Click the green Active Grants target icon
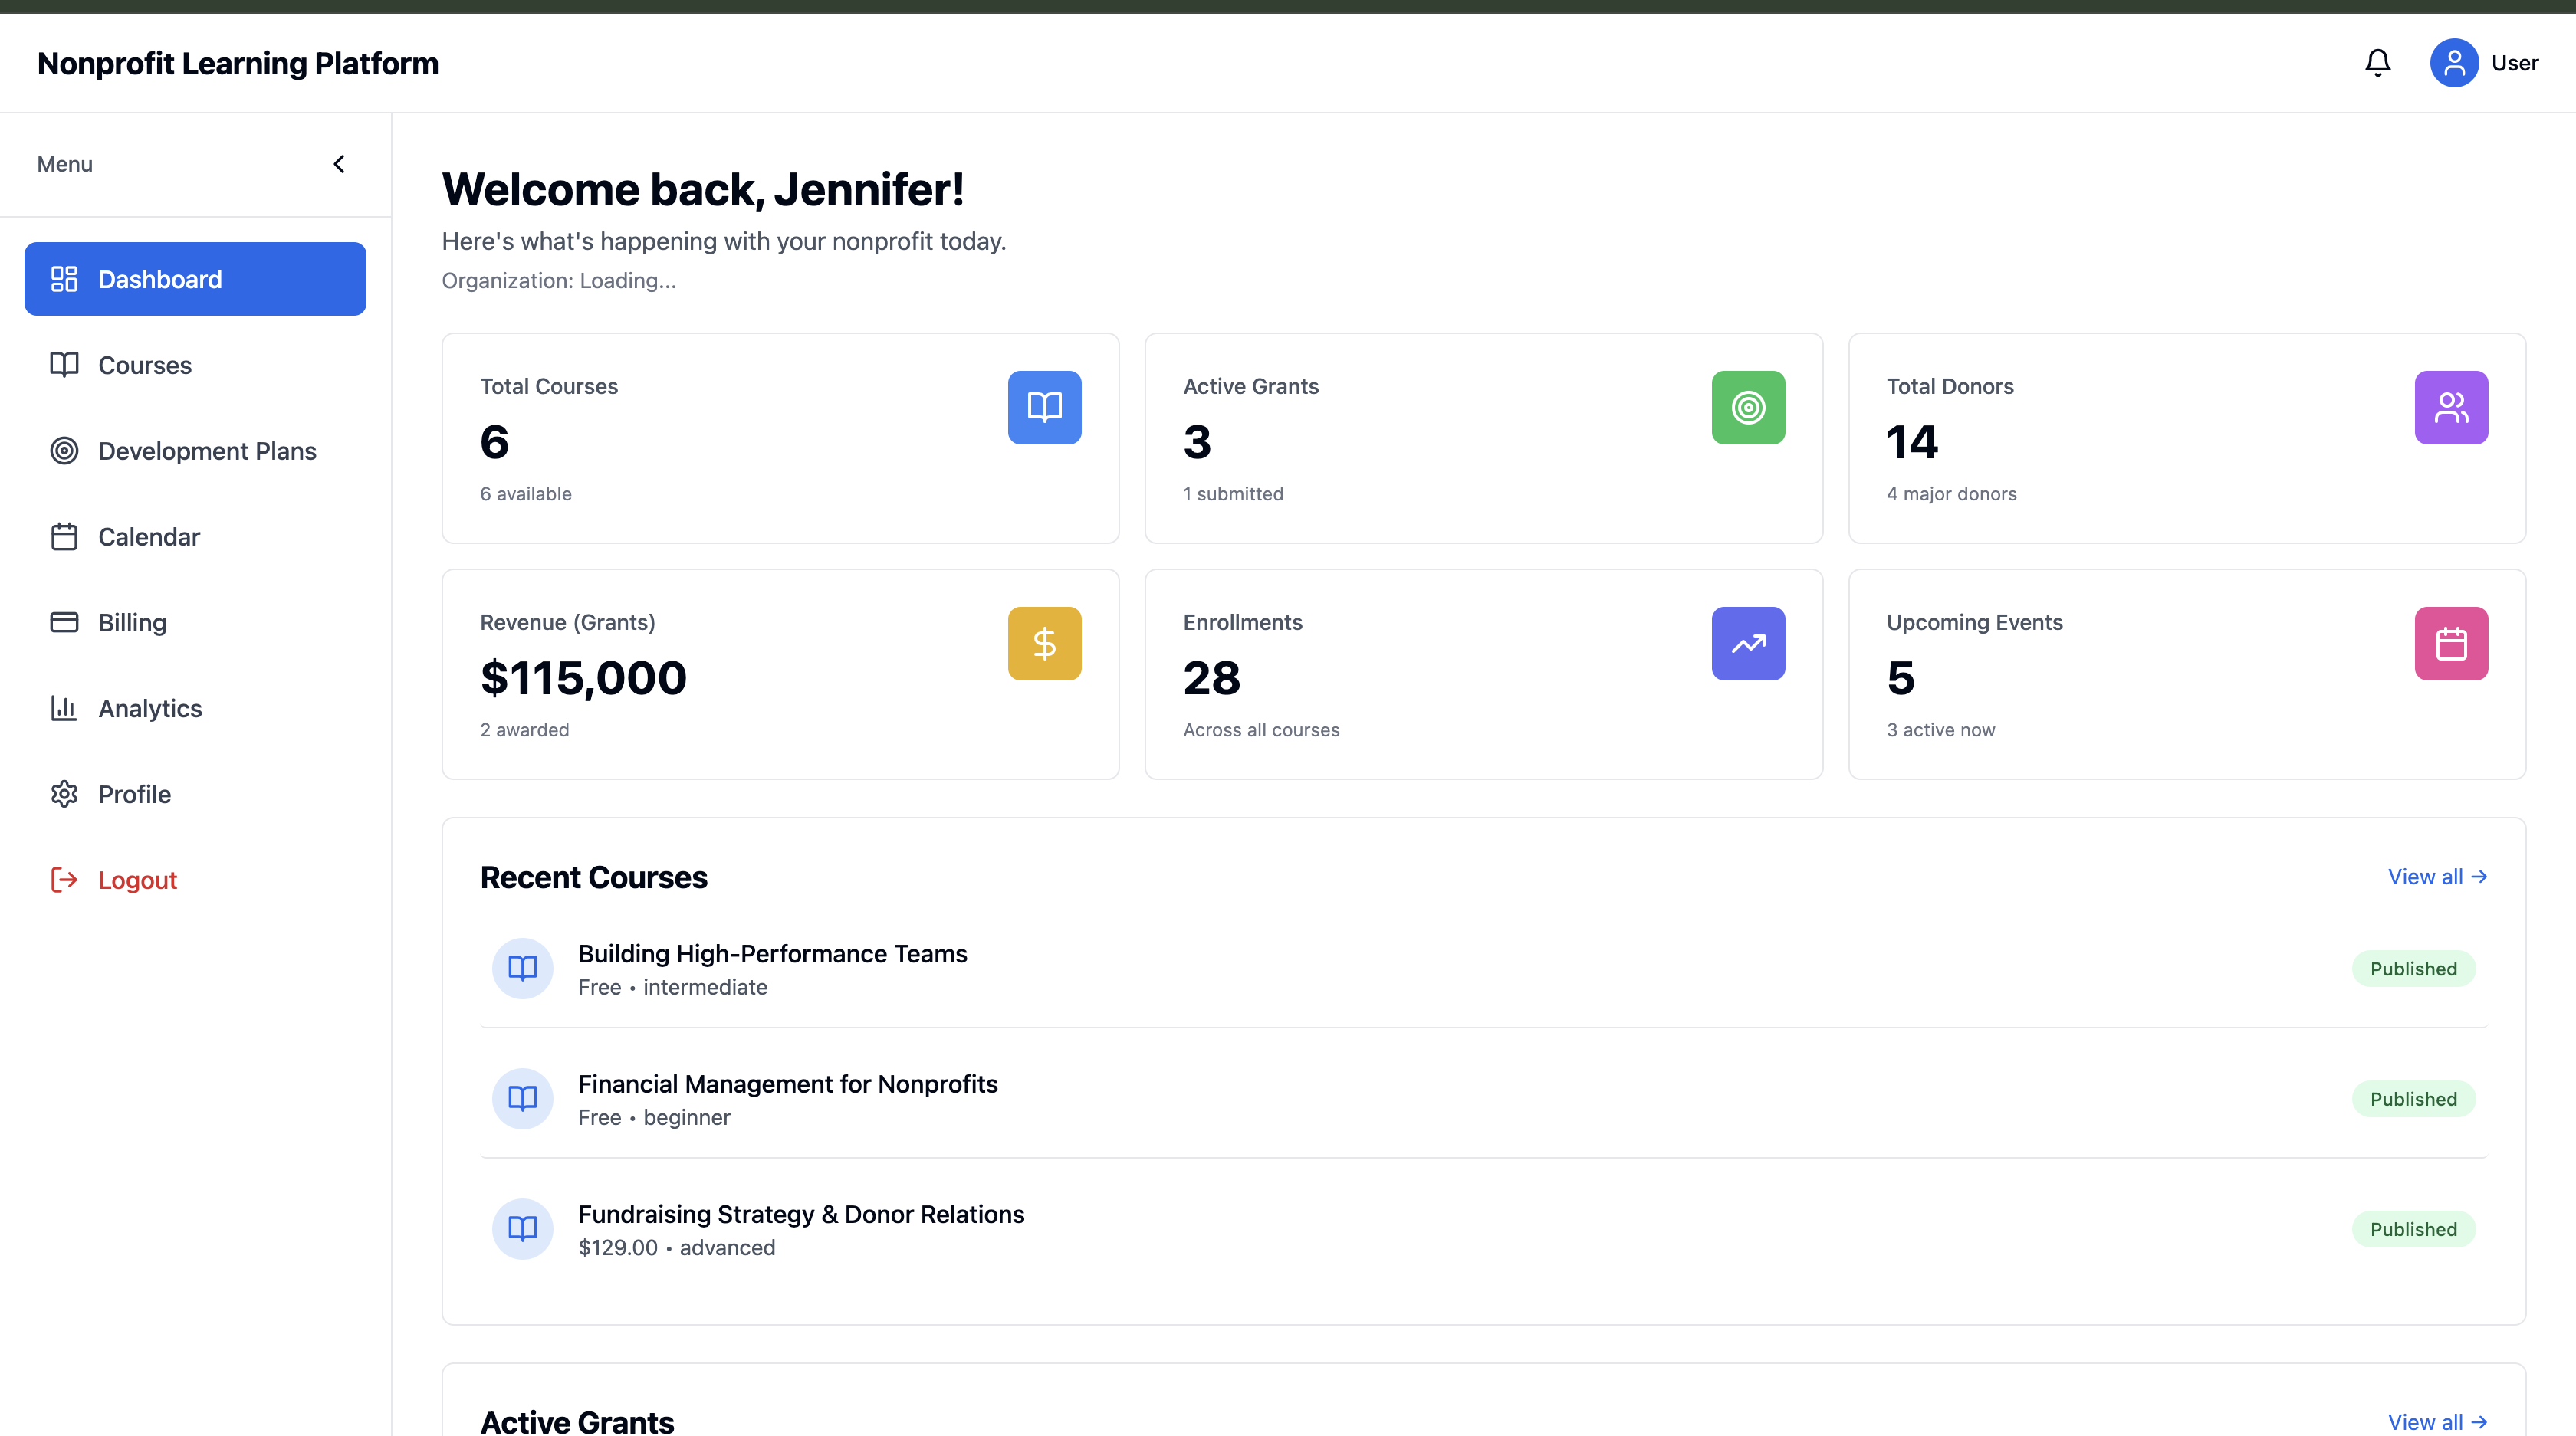Screen dimensions: 2576x1436 pyautogui.click(x=1747, y=408)
